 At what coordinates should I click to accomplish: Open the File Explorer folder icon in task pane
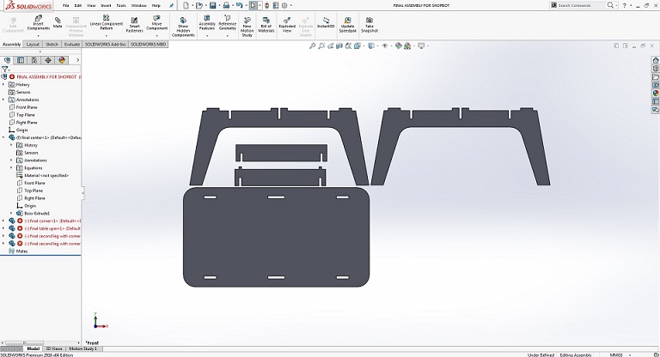[x=656, y=77]
